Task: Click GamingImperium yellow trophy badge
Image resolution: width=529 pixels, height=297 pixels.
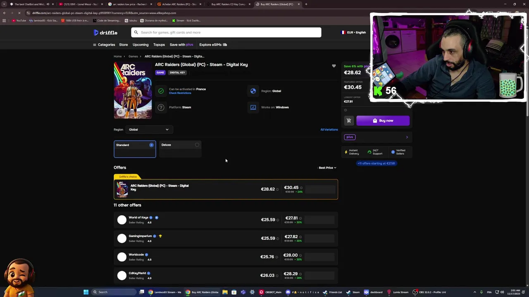Action: coord(160,236)
